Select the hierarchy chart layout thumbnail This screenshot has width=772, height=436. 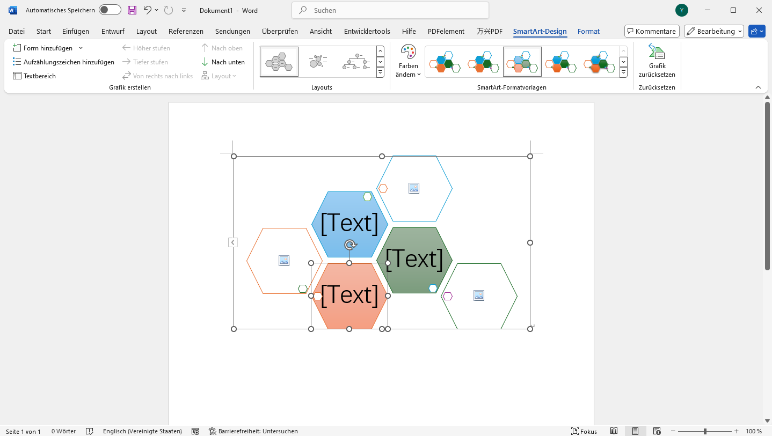coord(356,62)
